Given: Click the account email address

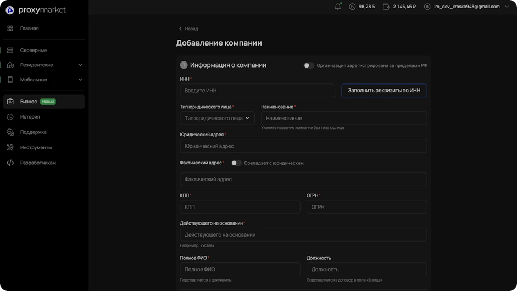Looking at the screenshot, I should pyautogui.click(x=467, y=7).
